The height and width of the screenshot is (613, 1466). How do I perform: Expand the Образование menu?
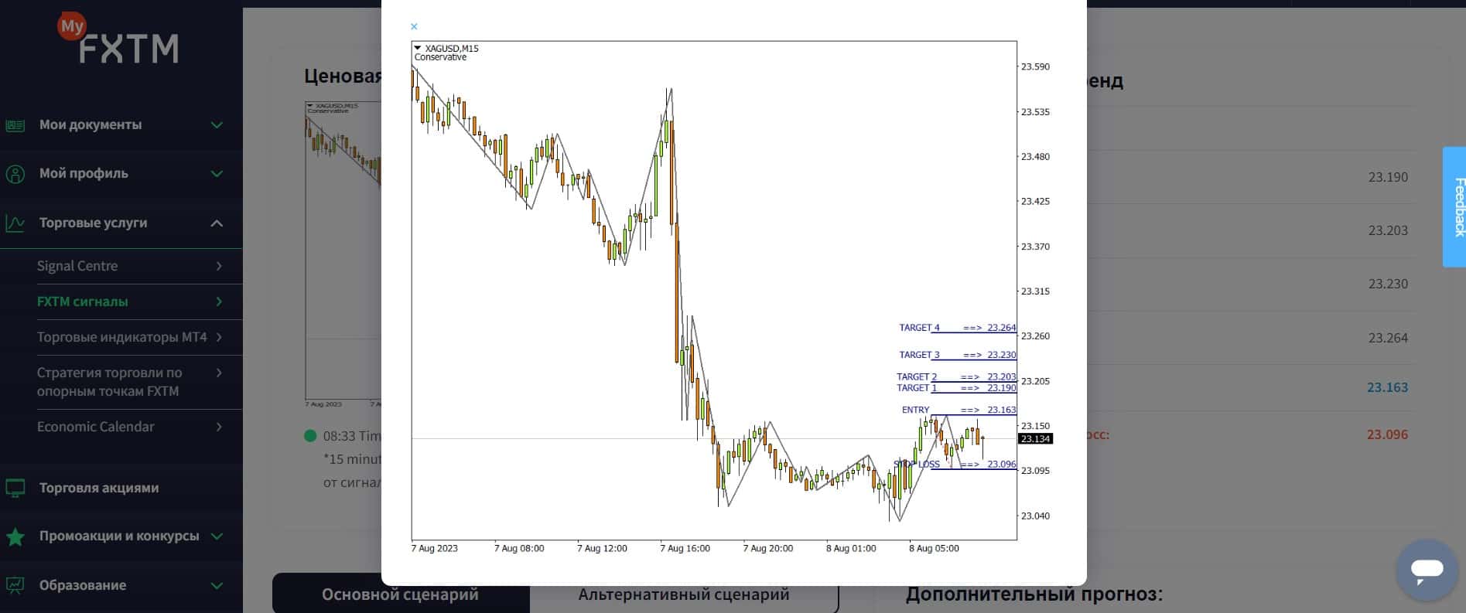217,585
